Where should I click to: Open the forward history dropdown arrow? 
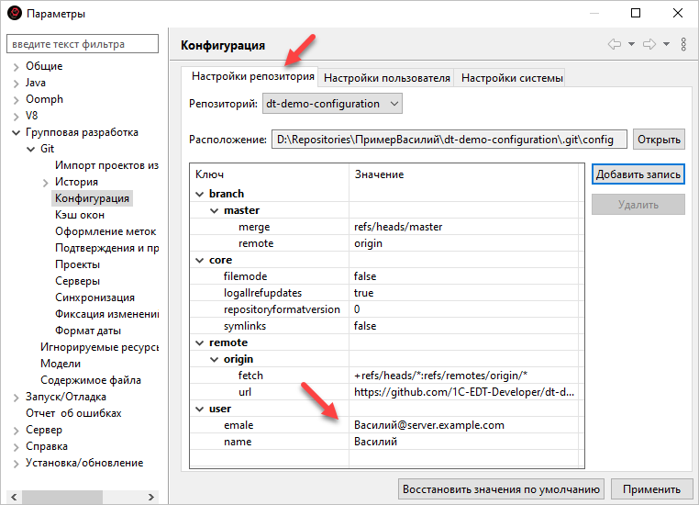point(666,44)
